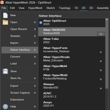
Task: Click the Open folder icon
Action: click(x=5, y=22)
